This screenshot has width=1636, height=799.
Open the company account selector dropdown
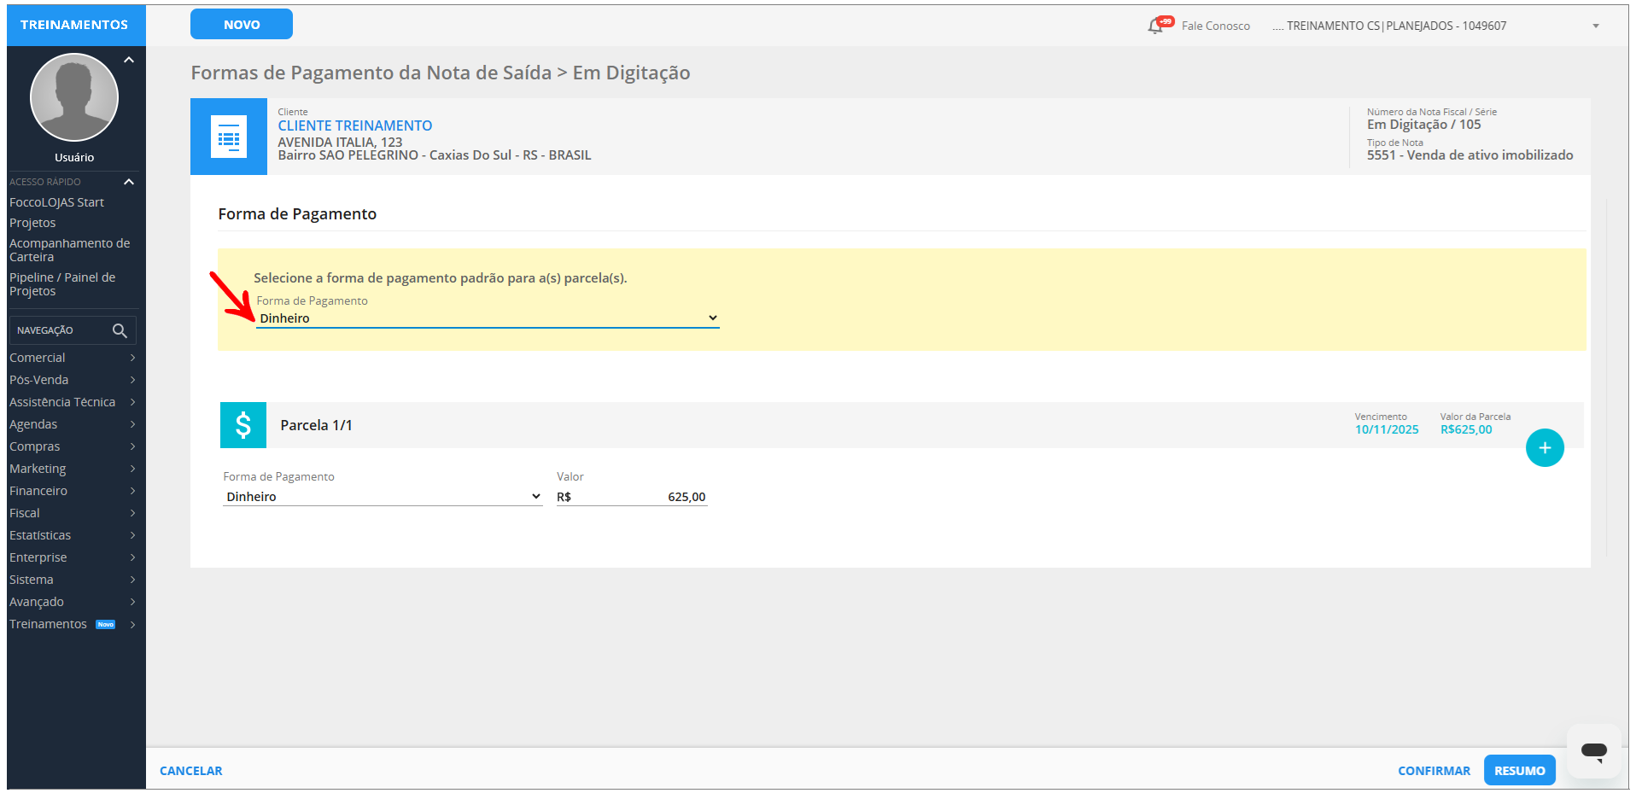1595,26
